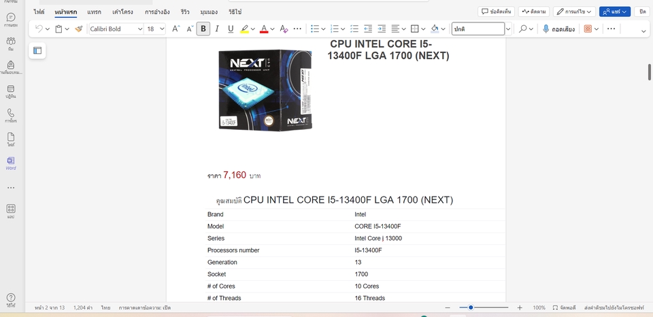This screenshot has width=653, height=317.
Task: Switch to the รีวิว tab
Action: (186, 12)
